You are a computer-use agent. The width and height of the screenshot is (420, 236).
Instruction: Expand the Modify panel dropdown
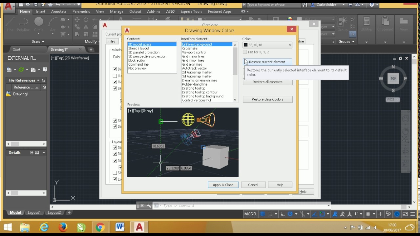click(x=93, y=42)
